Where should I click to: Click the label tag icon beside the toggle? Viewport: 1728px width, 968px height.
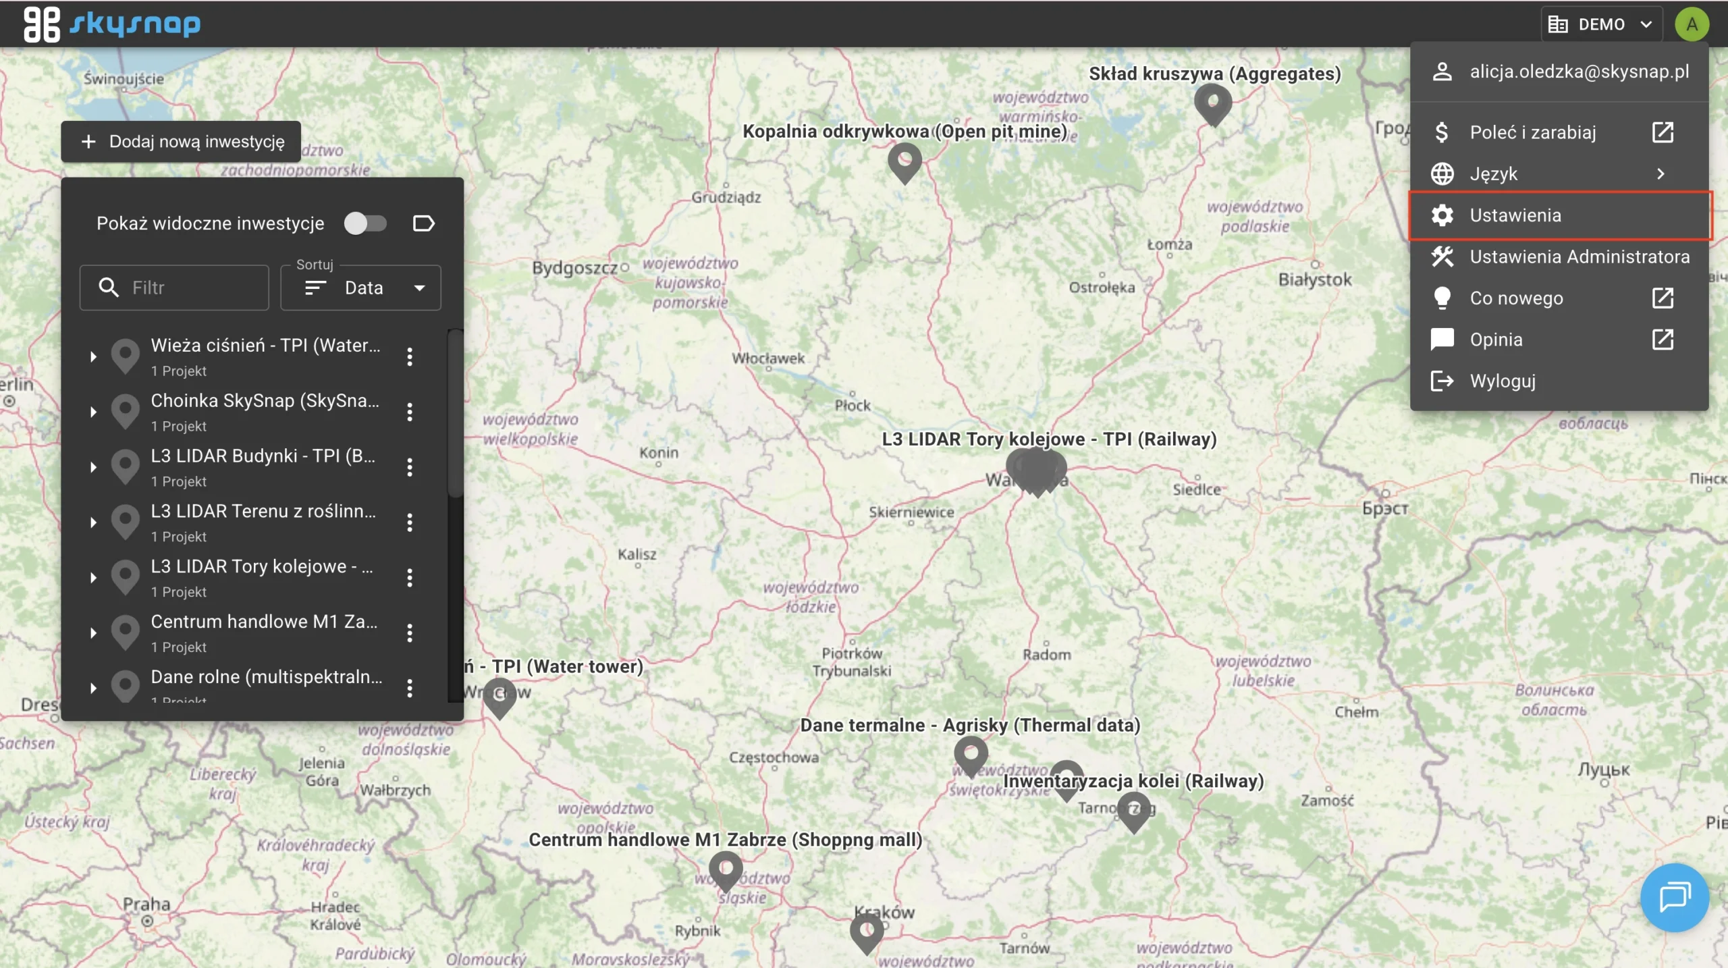[423, 223]
